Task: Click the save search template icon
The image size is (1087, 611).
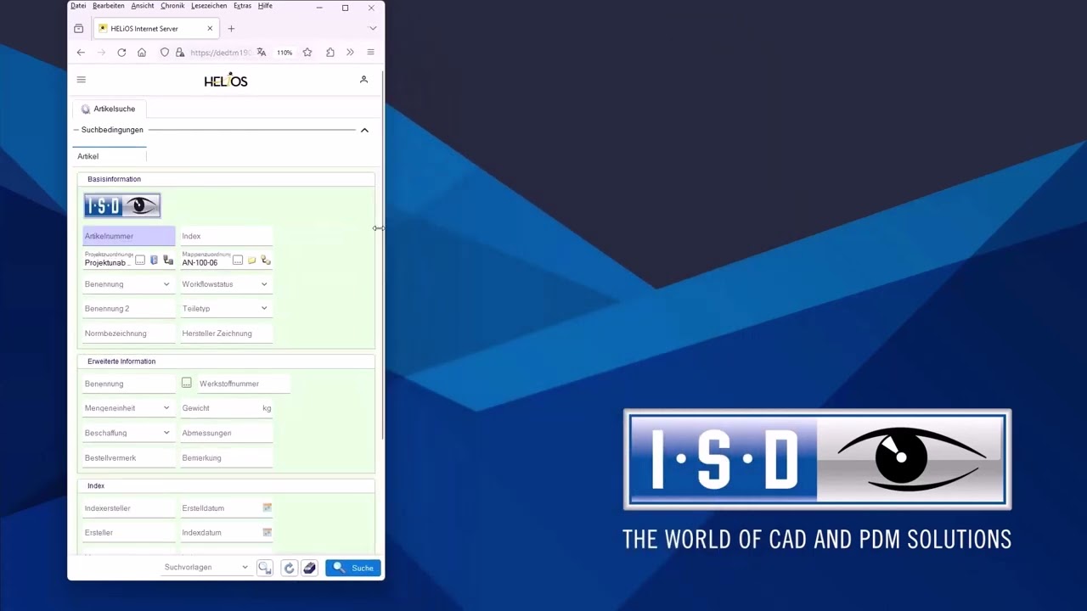Action: tap(265, 568)
